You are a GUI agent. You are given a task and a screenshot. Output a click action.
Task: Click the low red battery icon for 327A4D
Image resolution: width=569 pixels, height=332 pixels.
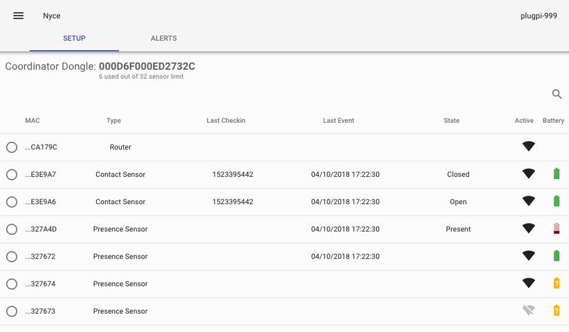[x=556, y=229]
